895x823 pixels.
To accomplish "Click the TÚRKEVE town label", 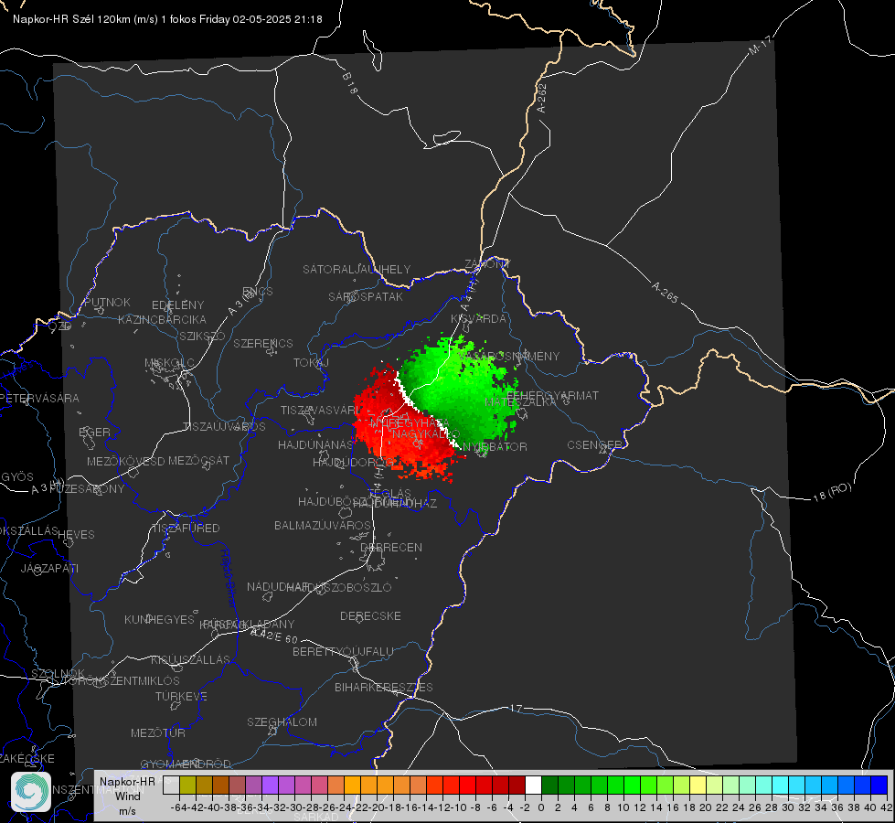I will click(182, 696).
